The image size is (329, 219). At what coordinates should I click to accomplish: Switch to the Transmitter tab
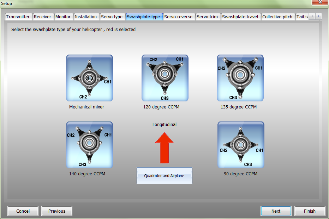tap(18, 17)
